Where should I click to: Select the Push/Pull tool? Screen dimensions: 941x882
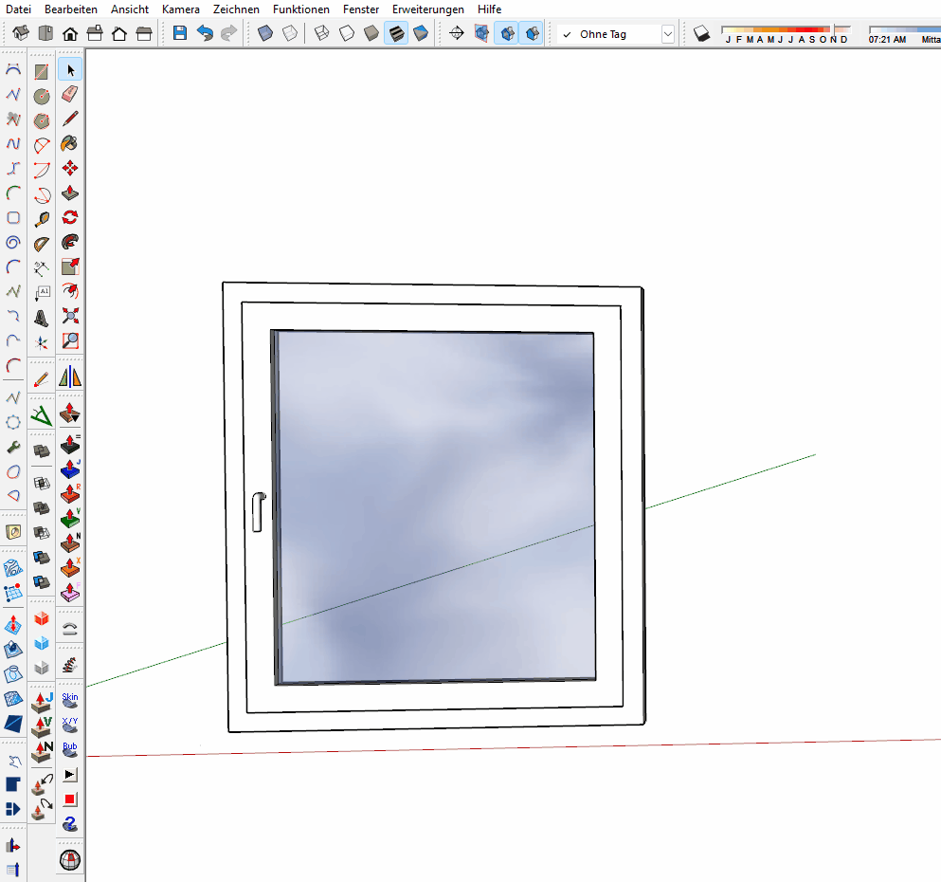coord(70,193)
